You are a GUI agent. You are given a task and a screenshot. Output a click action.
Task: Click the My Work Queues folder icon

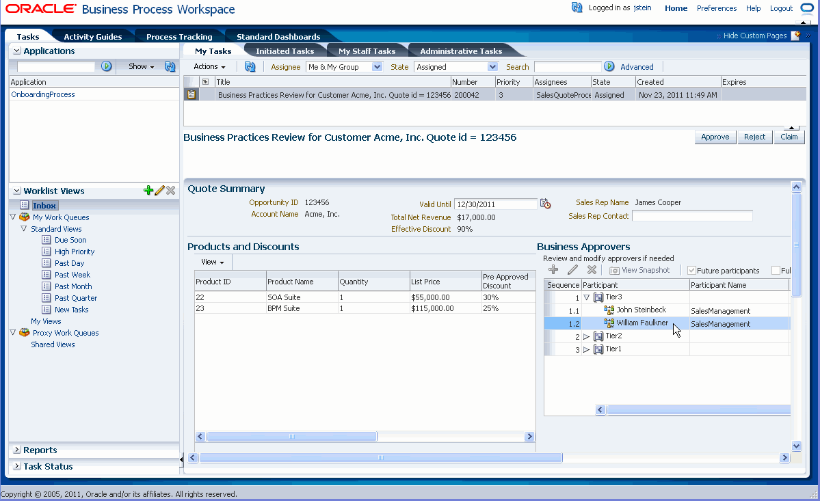coord(25,217)
